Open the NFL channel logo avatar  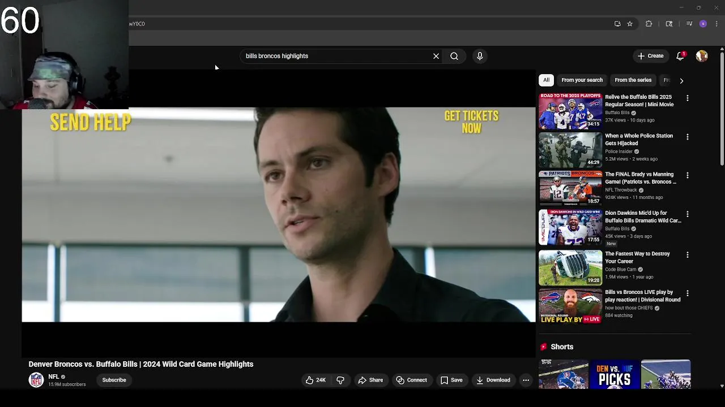[36, 380]
